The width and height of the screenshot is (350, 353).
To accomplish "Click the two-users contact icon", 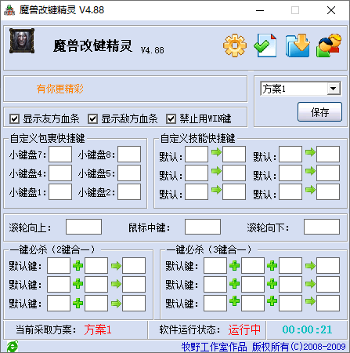I will pos(329,45).
